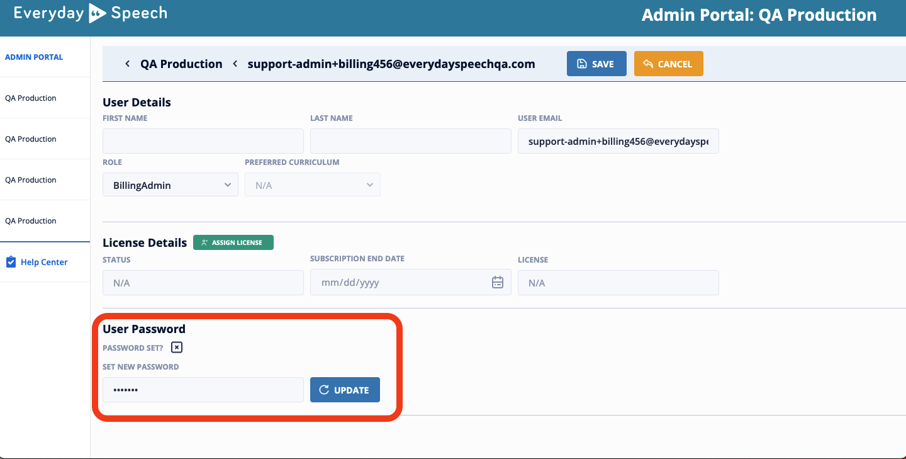Click the License N/A field
Viewport: 906px width, 459px height.
618,283
